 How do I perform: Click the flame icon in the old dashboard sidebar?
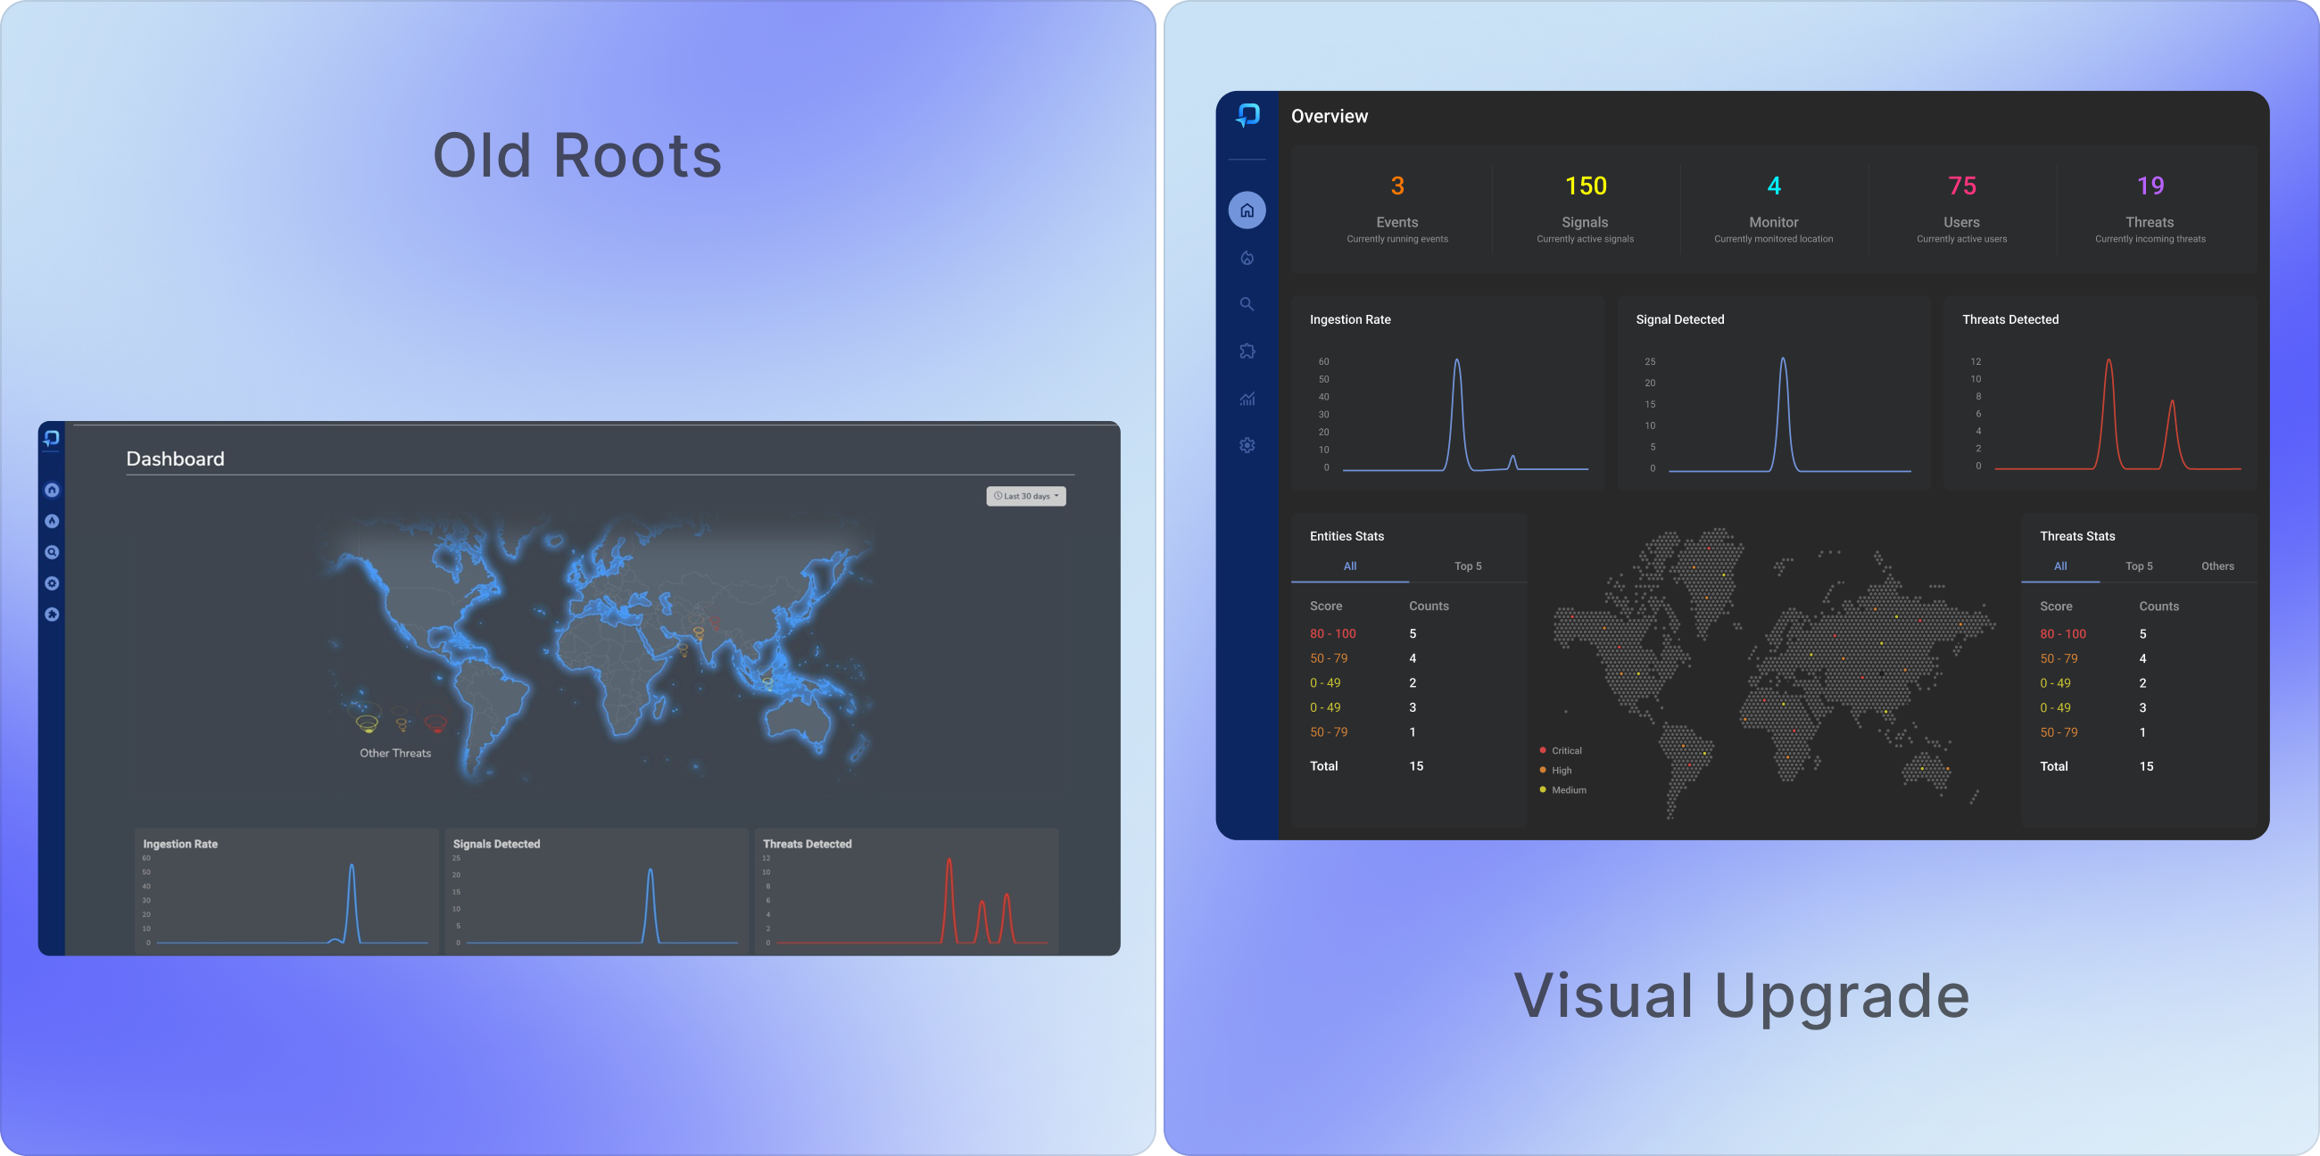[x=53, y=521]
